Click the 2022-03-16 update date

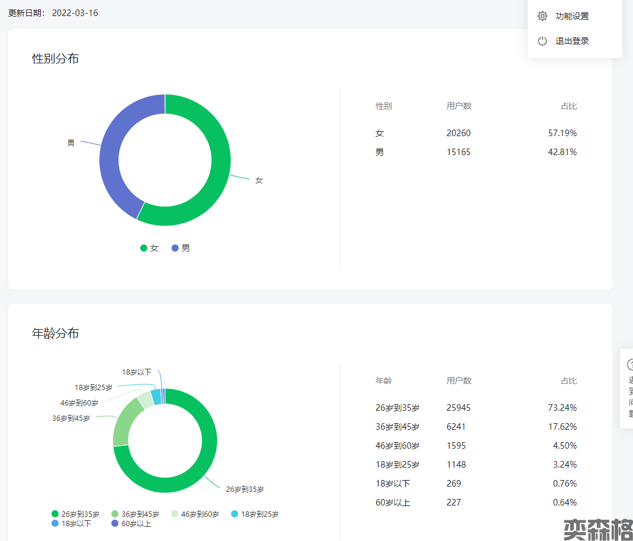coord(75,13)
